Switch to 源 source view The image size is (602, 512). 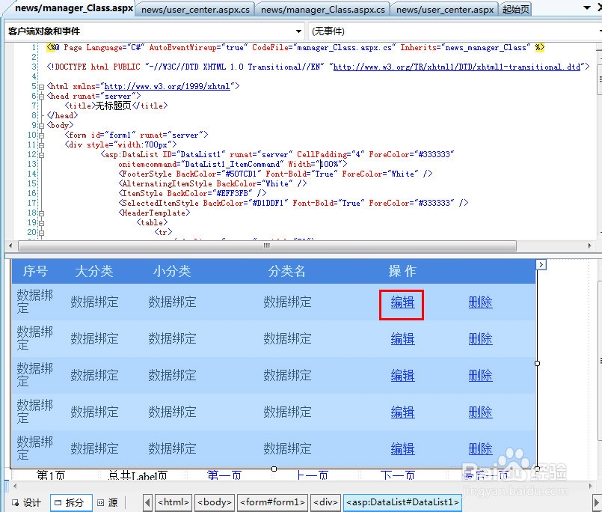(108, 503)
